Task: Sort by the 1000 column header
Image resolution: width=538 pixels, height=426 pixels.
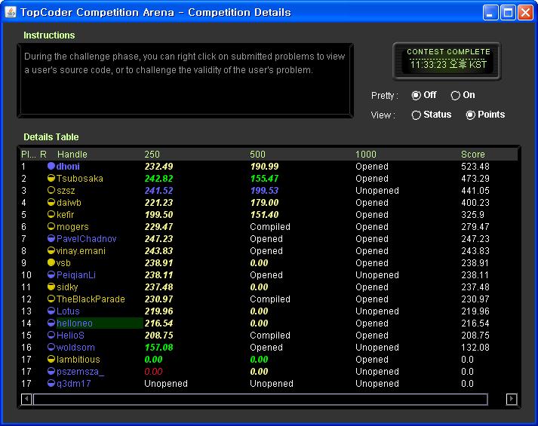Action: (x=366, y=155)
